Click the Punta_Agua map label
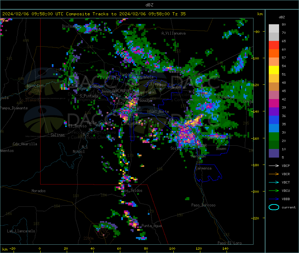This screenshot has width=299, height=253. [151, 226]
